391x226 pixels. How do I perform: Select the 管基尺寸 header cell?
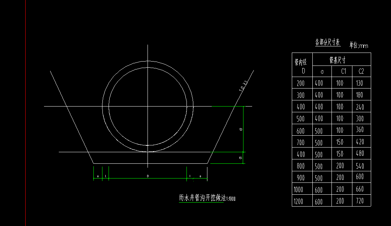click(x=342, y=59)
